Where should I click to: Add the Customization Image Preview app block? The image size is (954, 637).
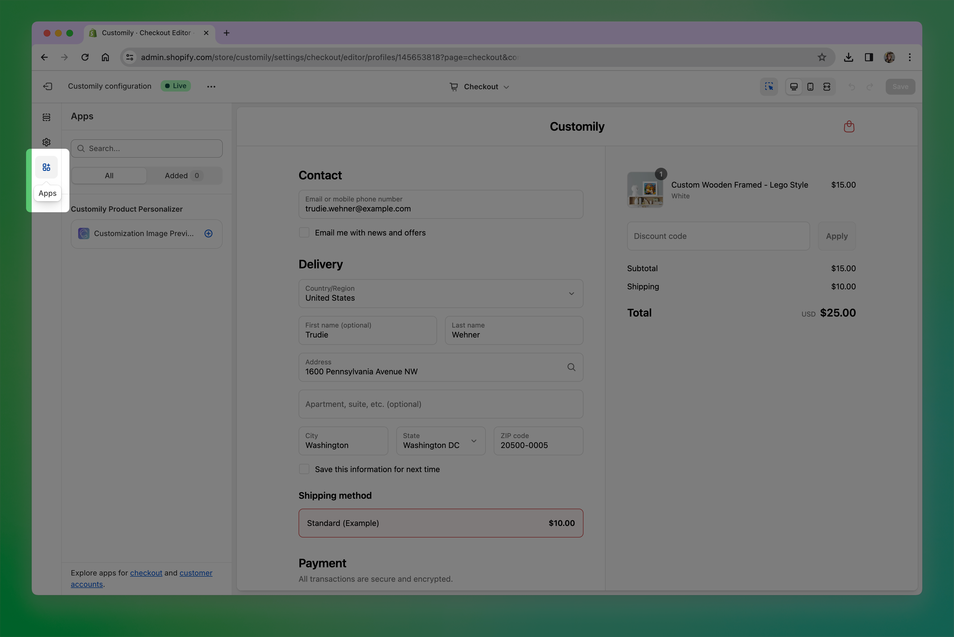208,233
